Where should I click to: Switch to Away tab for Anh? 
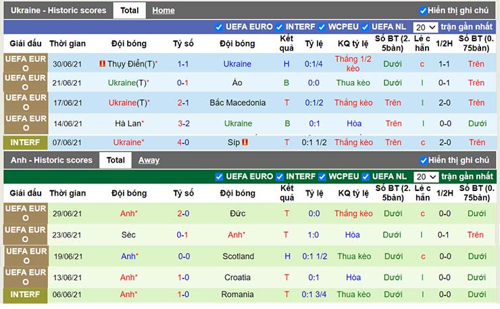pos(149,160)
